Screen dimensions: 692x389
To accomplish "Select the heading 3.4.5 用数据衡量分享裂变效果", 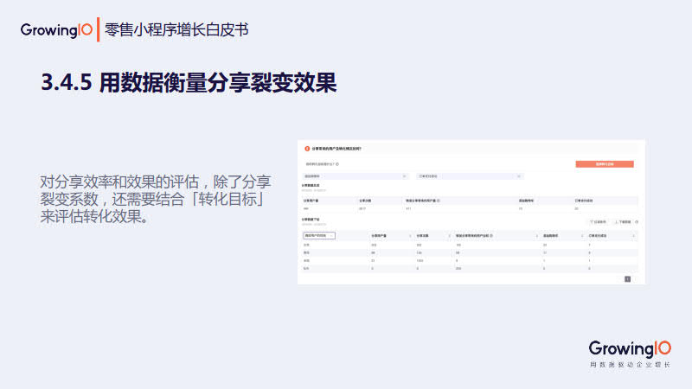I will pyautogui.click(x=189, y=82).
